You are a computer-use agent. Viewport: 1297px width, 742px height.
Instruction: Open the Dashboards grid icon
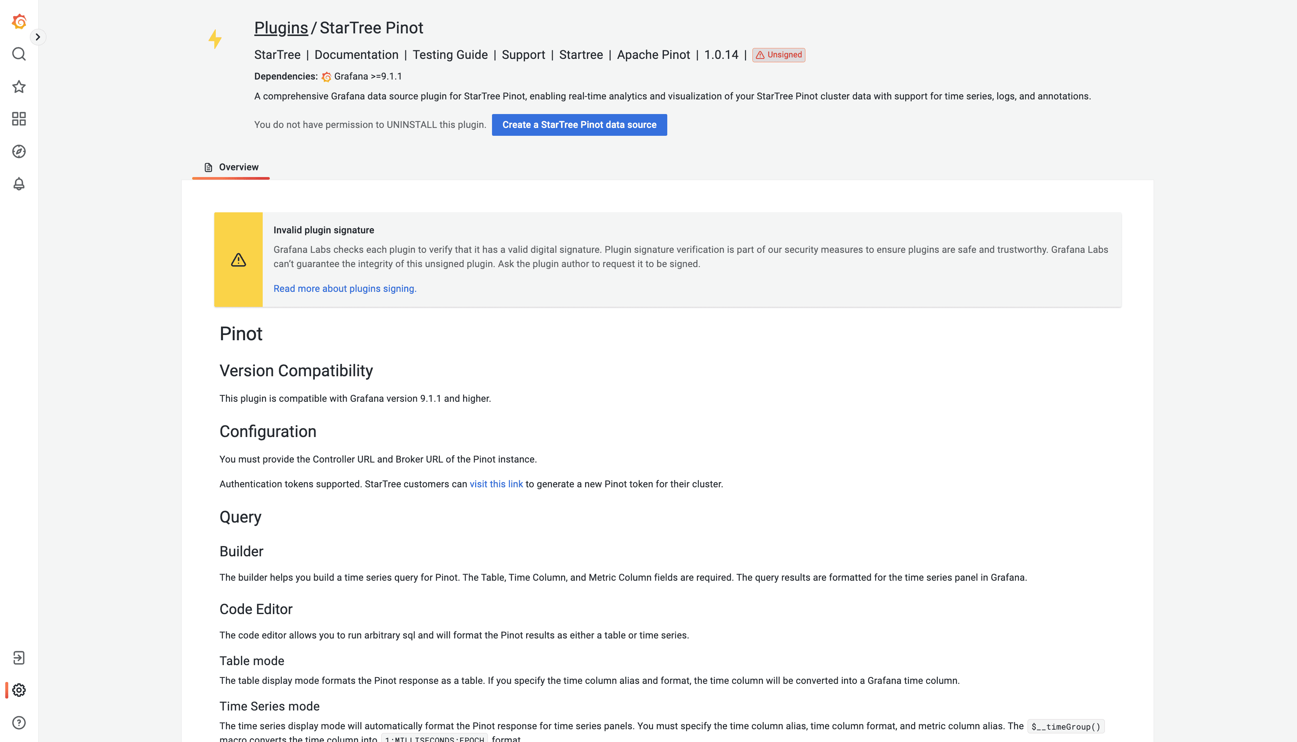coord(19,119)
